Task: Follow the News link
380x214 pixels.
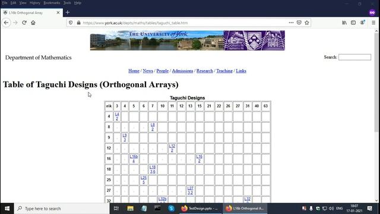Action: [x=148, y=71]
